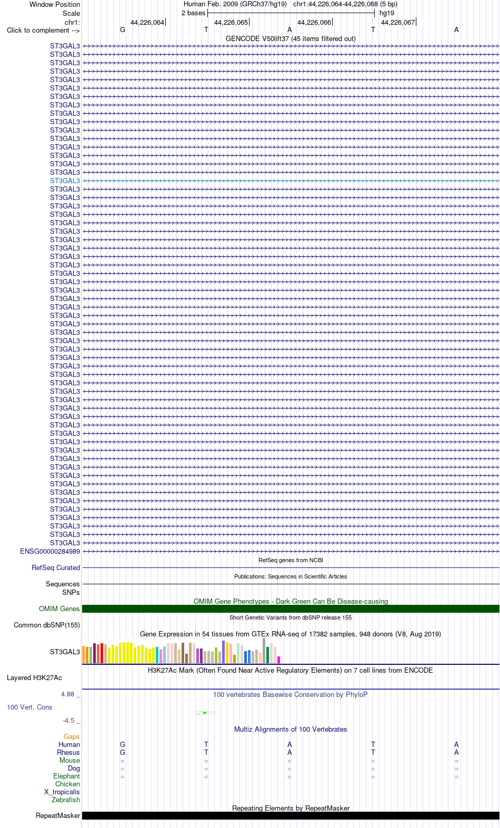Click the G base in the Human alignment row
The width and height of the screenshot is (500, 828).
coord(123,744)
